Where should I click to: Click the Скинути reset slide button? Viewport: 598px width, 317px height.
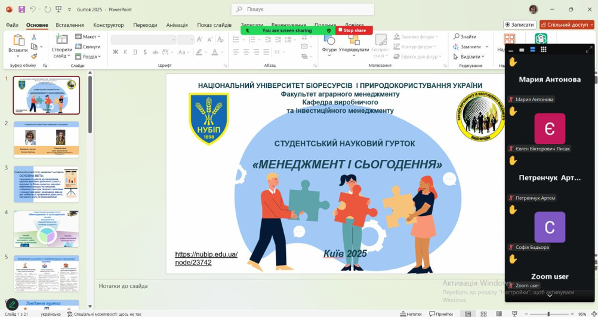click(x=88, y=47)
